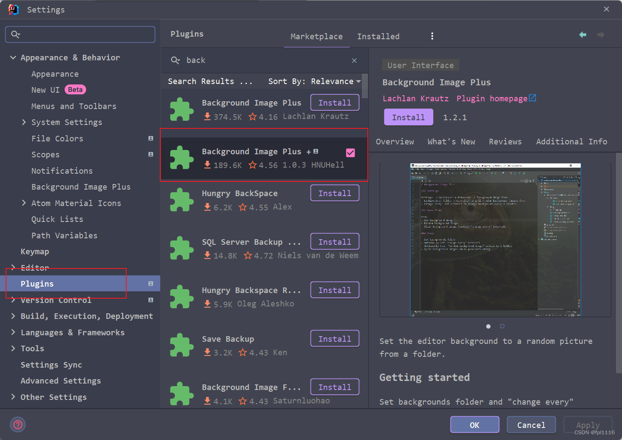Open the plugins kebab menu
This screenshot has height=440, width=622.
coord(432,36)
